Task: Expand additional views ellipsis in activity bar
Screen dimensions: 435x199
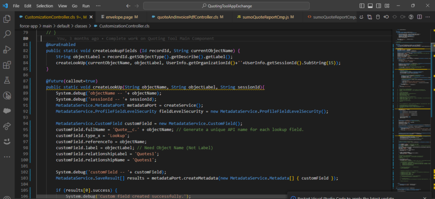Action: [7, 156]
